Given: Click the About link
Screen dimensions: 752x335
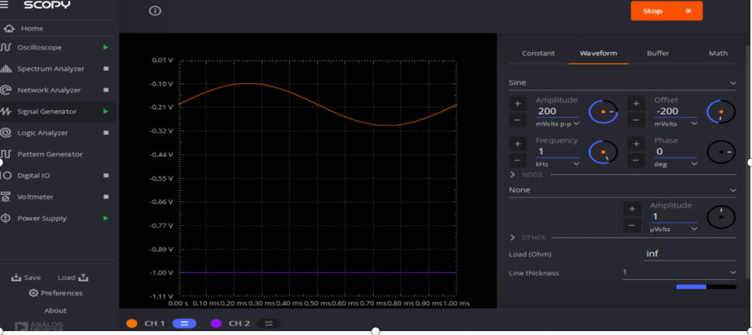Looking at the screenshot, I should pyautogui.click(x=55, y=311).
